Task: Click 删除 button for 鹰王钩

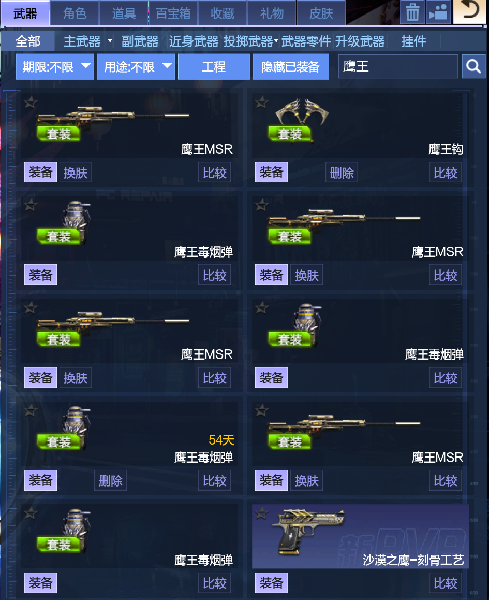Action: tap(342, 173)
